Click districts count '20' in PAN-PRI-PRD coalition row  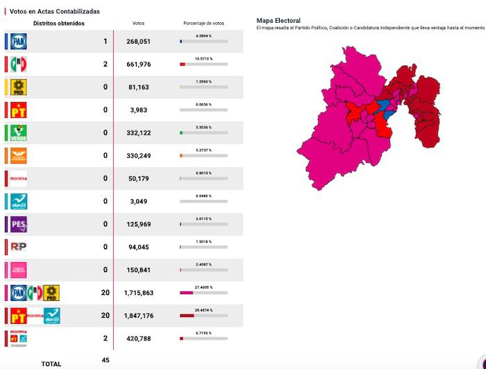tap(106, 293)
